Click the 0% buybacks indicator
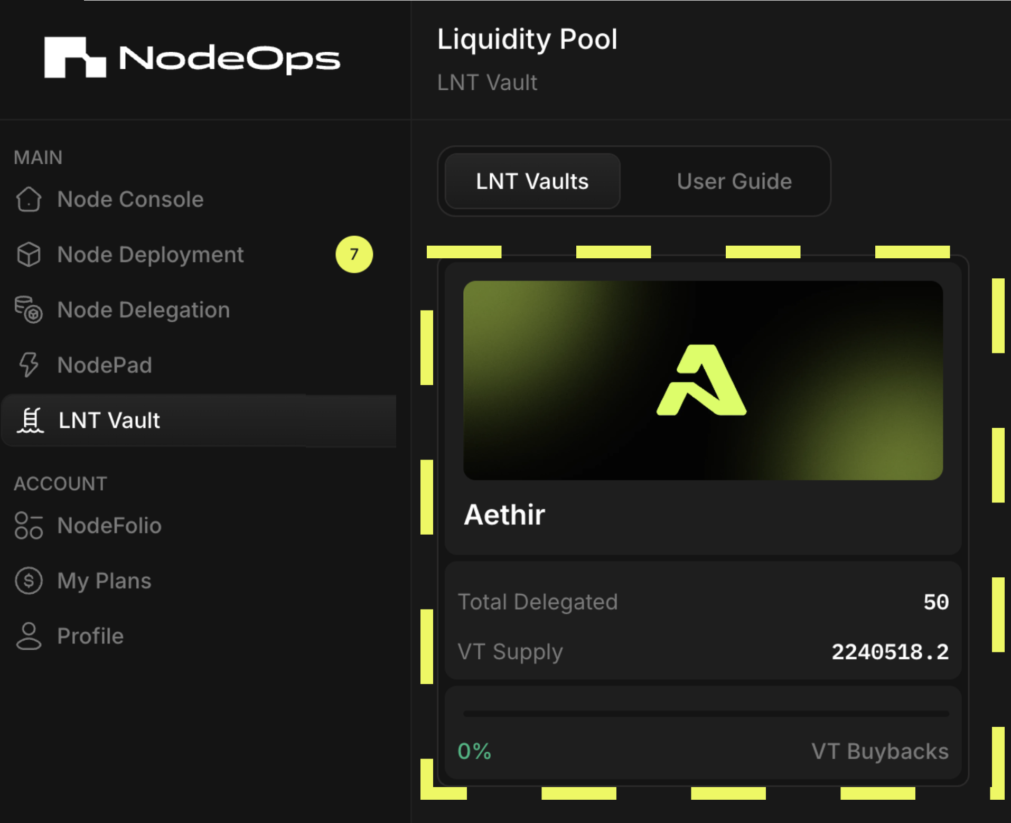This screenshot has height=823, width=1011. (x=474, y=751)
